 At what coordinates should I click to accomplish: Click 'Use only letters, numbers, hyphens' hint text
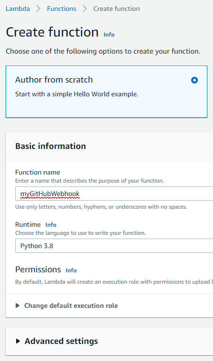coord(101,207)
